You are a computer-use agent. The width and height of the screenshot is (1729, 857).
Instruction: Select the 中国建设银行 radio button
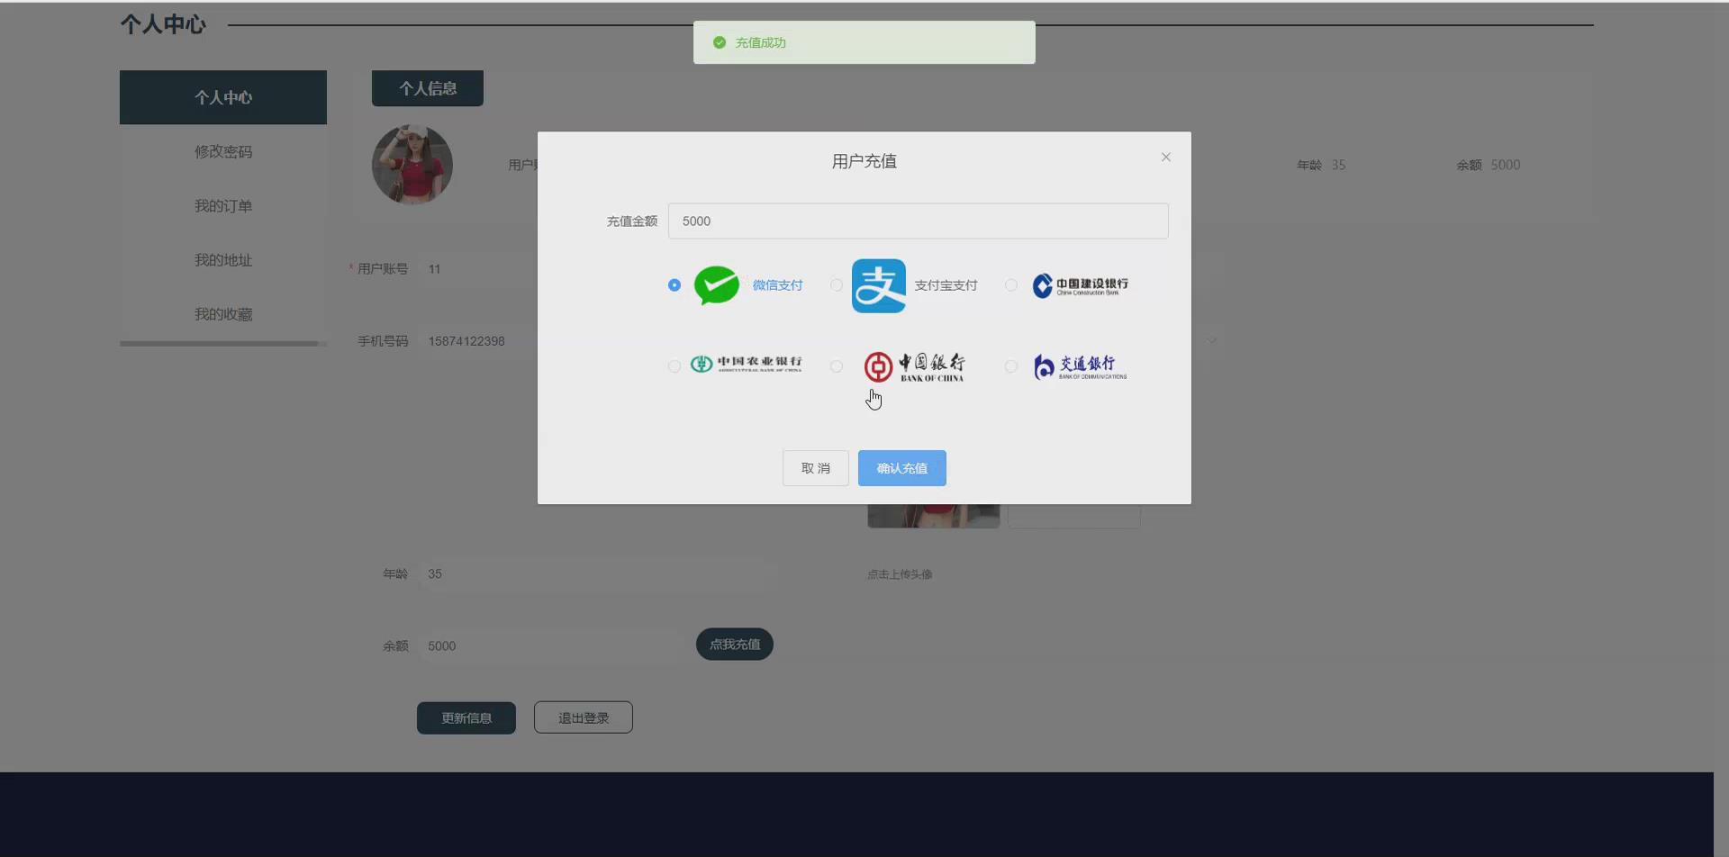[x=1011, y=285]
